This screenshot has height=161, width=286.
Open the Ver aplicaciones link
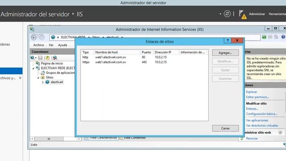[x=257, y=120]
